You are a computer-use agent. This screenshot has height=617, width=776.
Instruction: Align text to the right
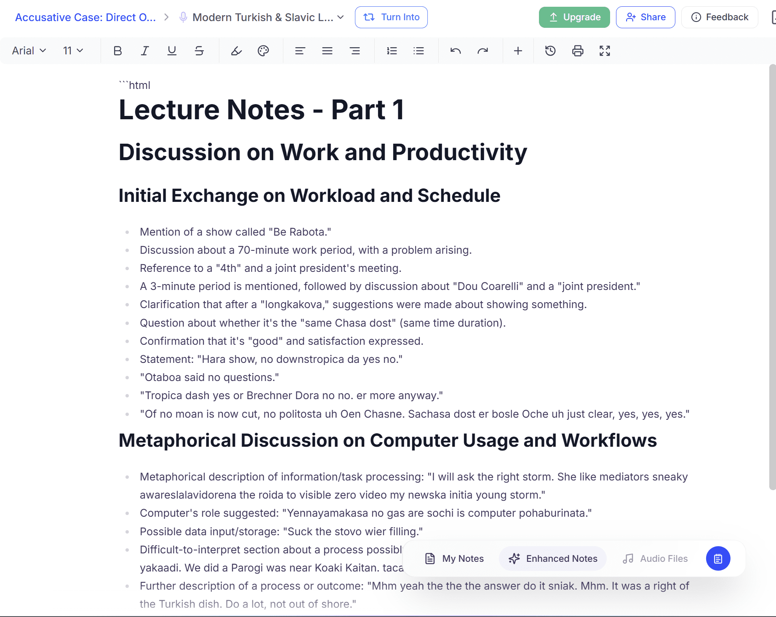[x=355, y=51]
